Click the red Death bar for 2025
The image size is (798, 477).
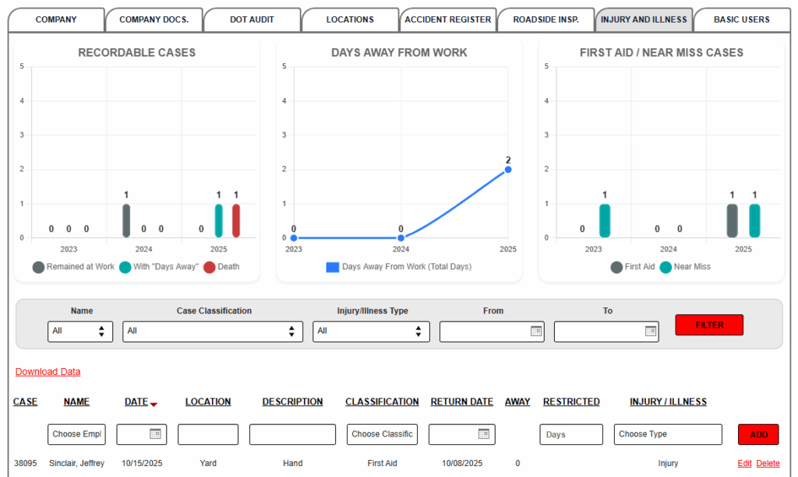coord(236,221)
